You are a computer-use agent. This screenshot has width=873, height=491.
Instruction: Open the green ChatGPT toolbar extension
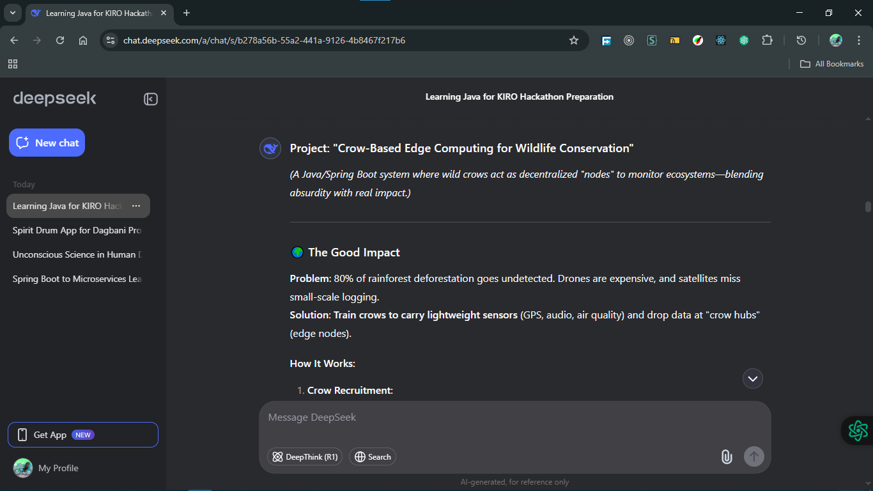pos(744,40)
